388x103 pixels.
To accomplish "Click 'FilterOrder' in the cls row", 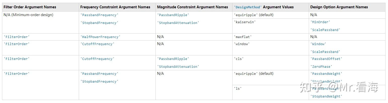I will [16, 59].
